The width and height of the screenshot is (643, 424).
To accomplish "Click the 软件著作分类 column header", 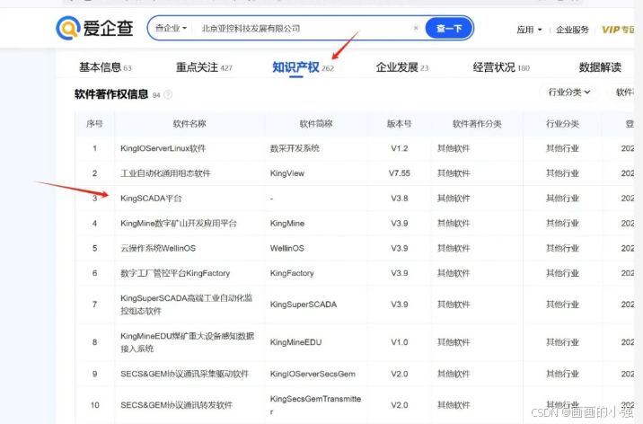I will tap(477, 123).
